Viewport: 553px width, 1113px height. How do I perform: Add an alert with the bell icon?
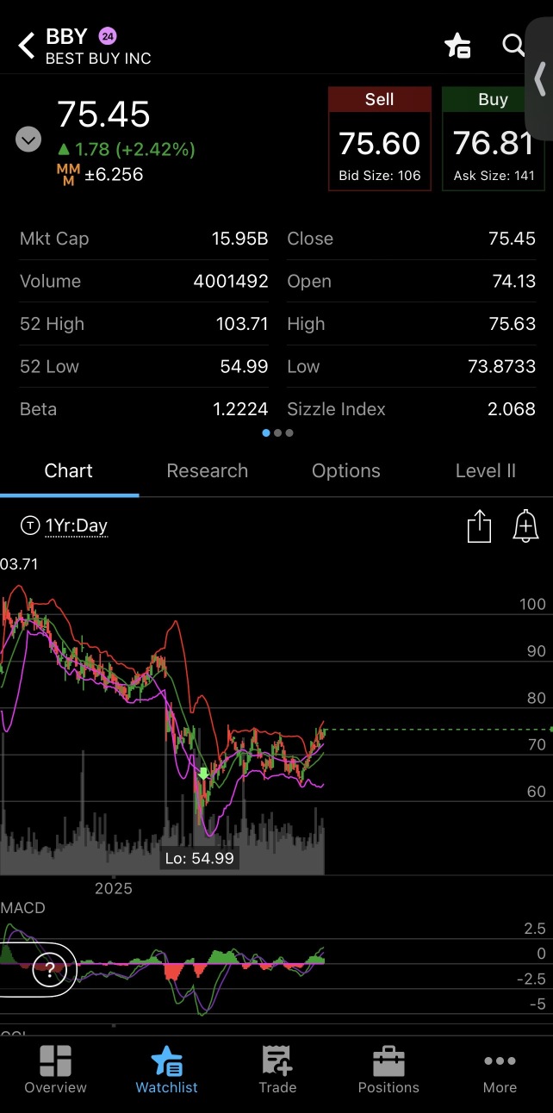[x=525, y=526]
